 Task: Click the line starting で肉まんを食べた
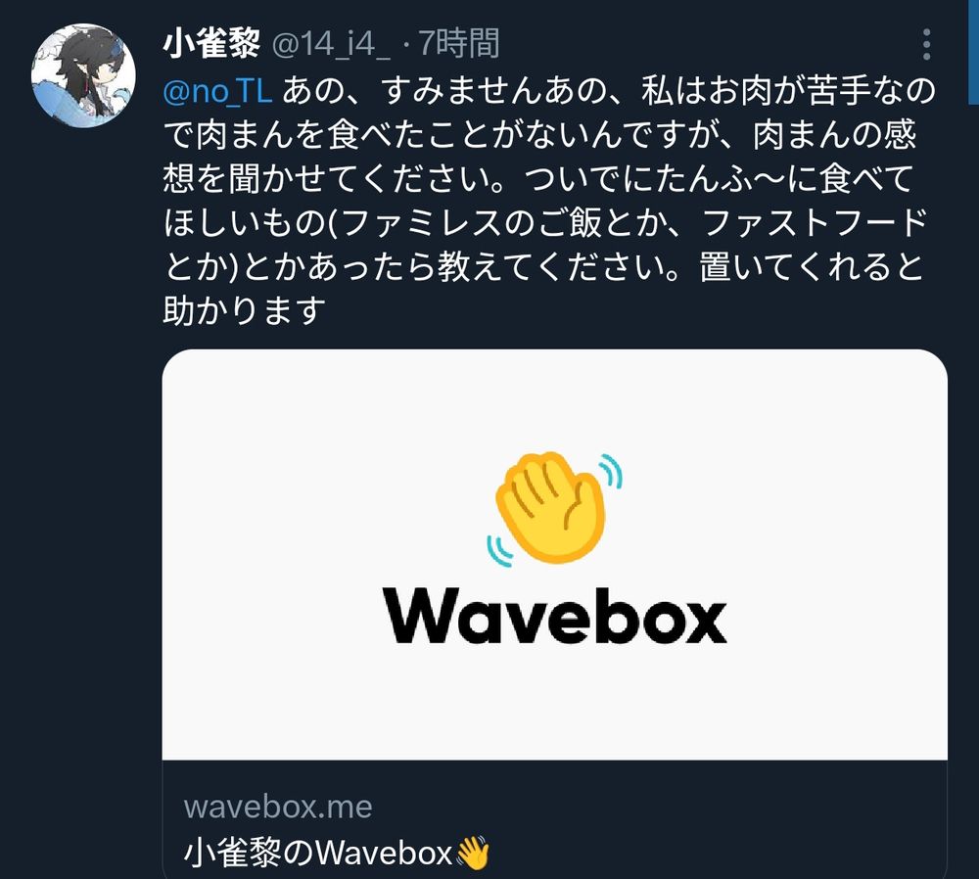pyautogui.click(x=539, y=135)
